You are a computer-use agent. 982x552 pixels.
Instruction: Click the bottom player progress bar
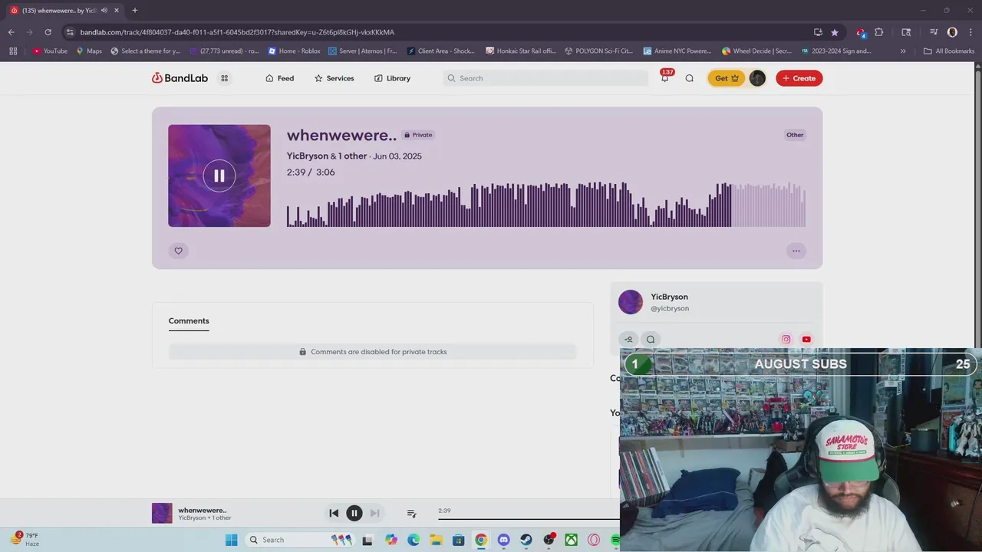point(529,519)
